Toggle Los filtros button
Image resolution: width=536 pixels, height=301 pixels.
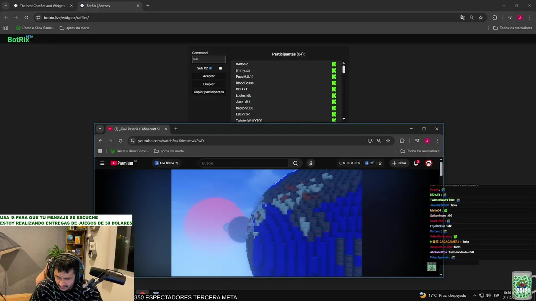coord(167,163)
